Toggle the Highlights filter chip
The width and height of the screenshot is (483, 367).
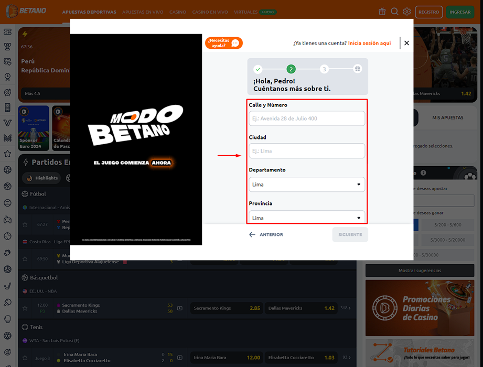point(42,178)
